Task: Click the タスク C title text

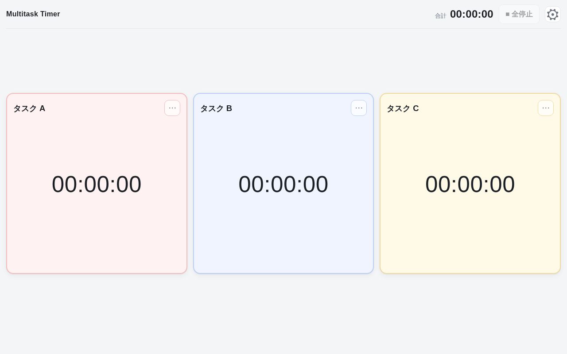Action: [403, 108]
